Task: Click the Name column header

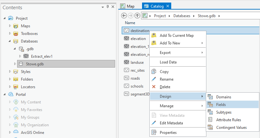Action: tap(130, 23)
